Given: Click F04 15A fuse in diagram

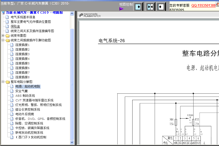Looking at the screenshot, I should (x=176, y=122).
